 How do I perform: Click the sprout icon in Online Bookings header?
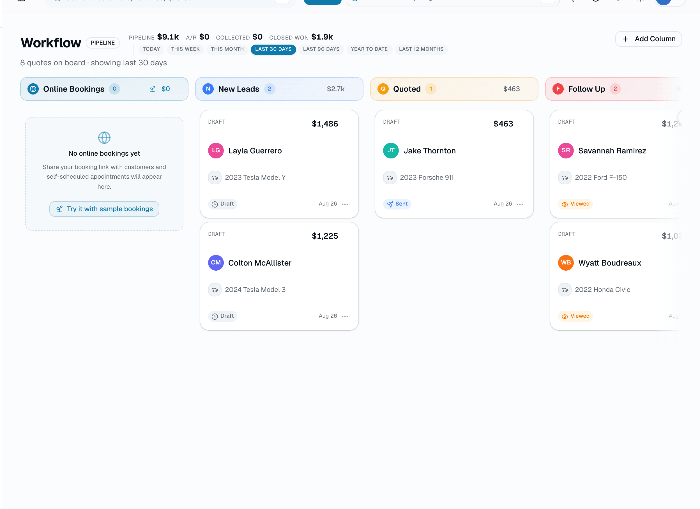[153, 89]
